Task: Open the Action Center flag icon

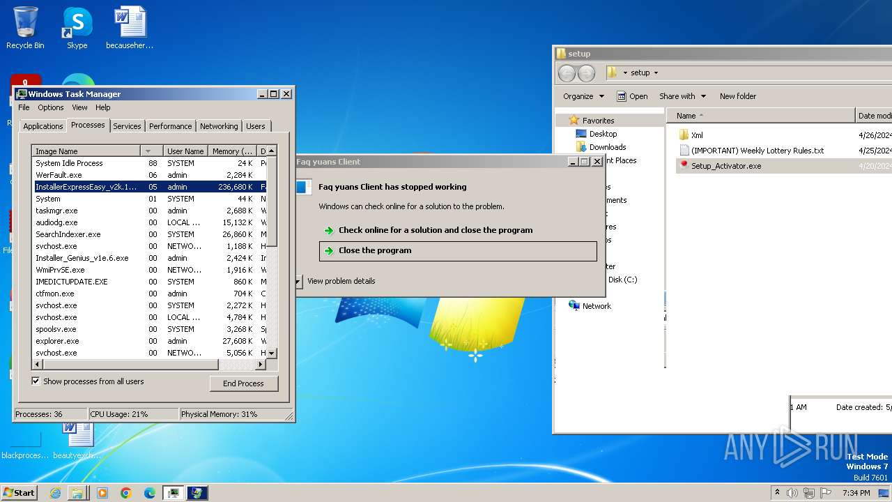Action: [826, 493]
